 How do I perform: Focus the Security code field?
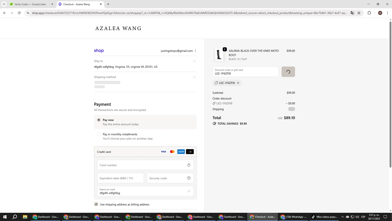(170, 178)
